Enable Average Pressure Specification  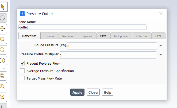[22, 71]
